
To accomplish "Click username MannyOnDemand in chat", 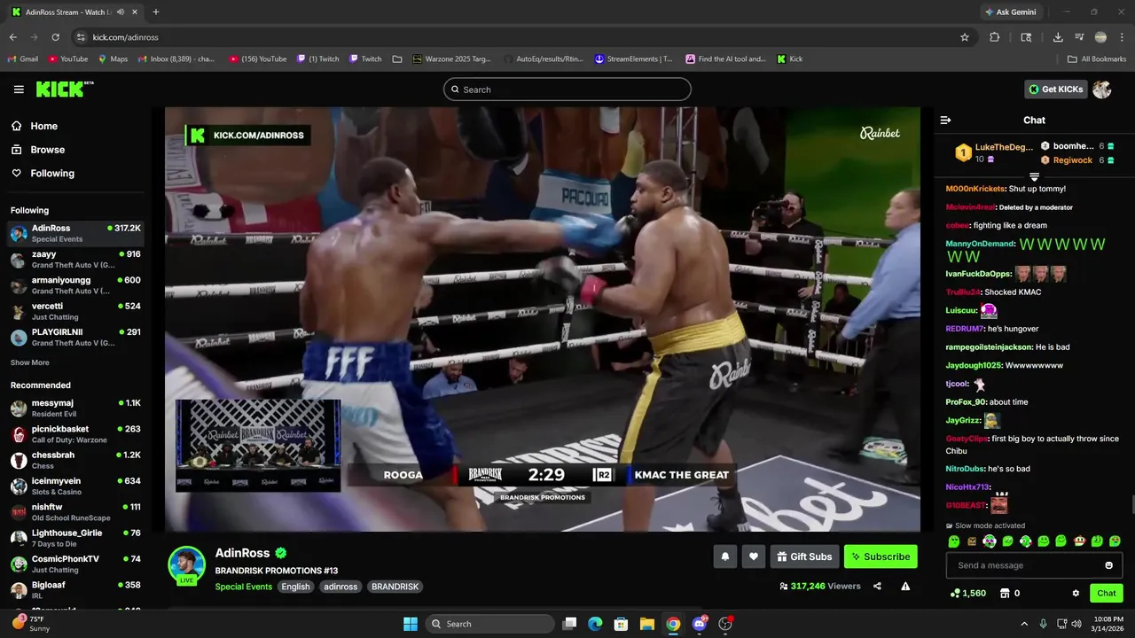I will (980, 244).
